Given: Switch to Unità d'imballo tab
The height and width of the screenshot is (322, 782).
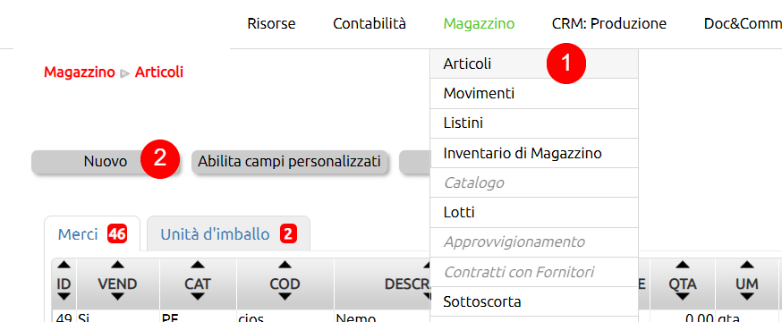Looking at the screenshot, I should pyautogui.click(x=228, y=233).
